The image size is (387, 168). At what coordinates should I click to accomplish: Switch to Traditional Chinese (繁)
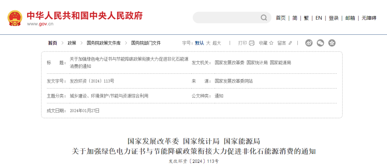pos(306,18)
